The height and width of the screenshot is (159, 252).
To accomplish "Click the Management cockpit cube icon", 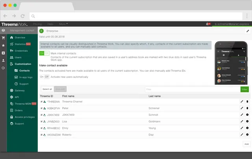I will pos(3,30).
